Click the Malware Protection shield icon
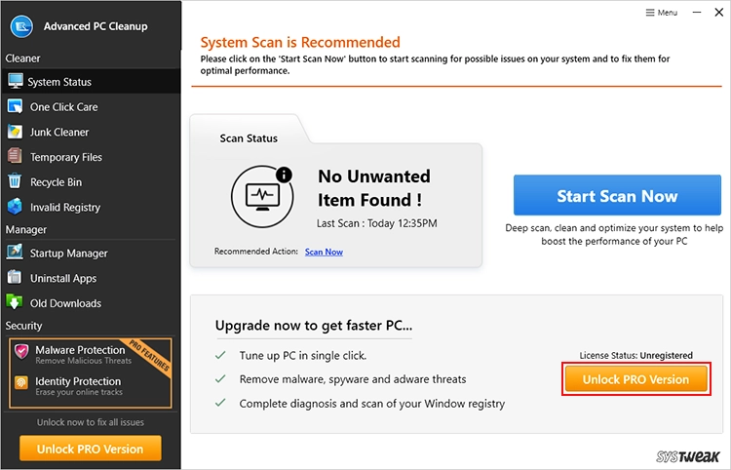Viewport: 731px width, 470px height. coord(21,351)
